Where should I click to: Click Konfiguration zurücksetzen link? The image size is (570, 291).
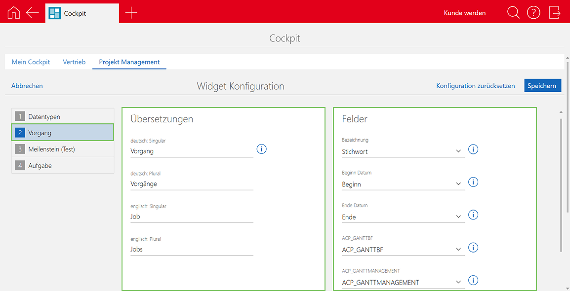tap(476, 85)
